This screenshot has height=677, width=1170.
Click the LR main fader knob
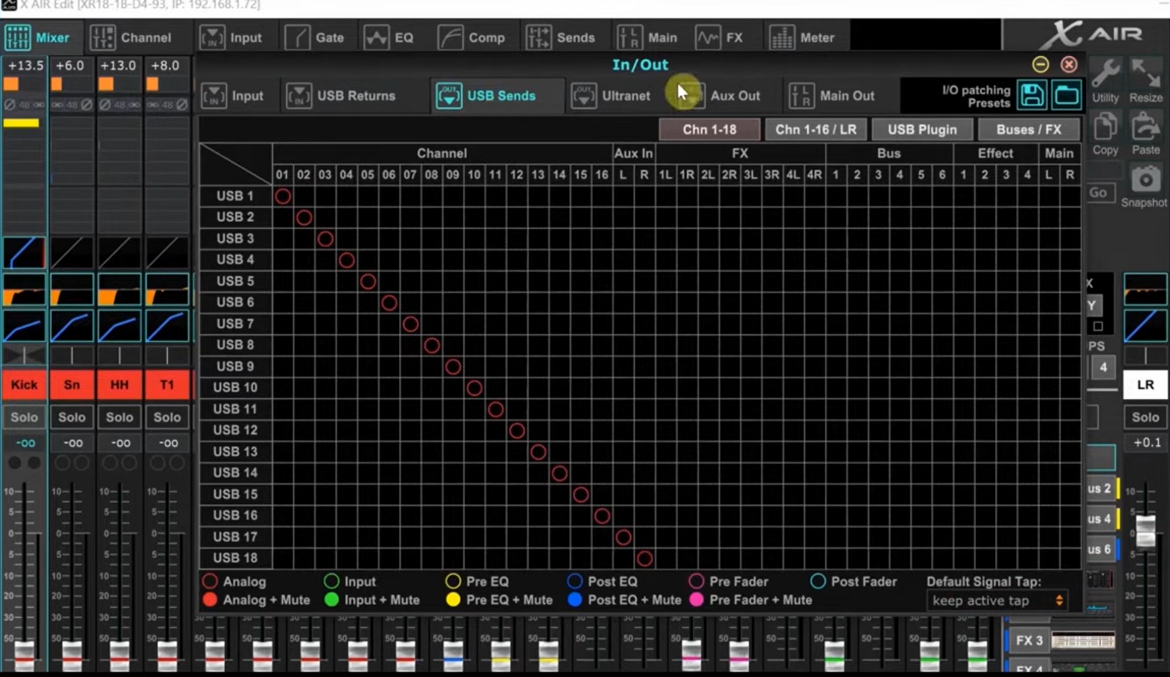coord(1145,531)
